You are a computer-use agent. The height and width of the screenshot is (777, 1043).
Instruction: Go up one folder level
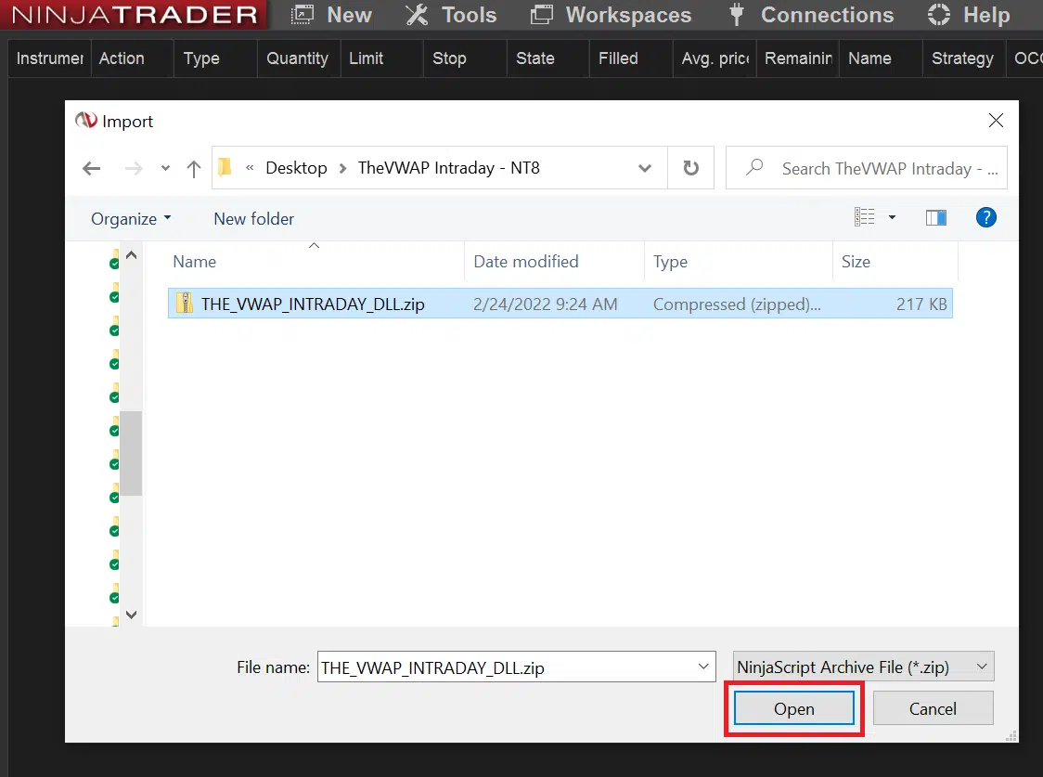coord(194,168)
